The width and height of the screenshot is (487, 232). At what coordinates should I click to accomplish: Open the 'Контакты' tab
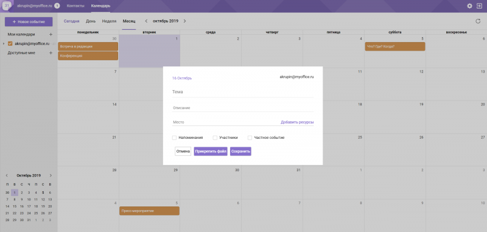pos(75,6)
